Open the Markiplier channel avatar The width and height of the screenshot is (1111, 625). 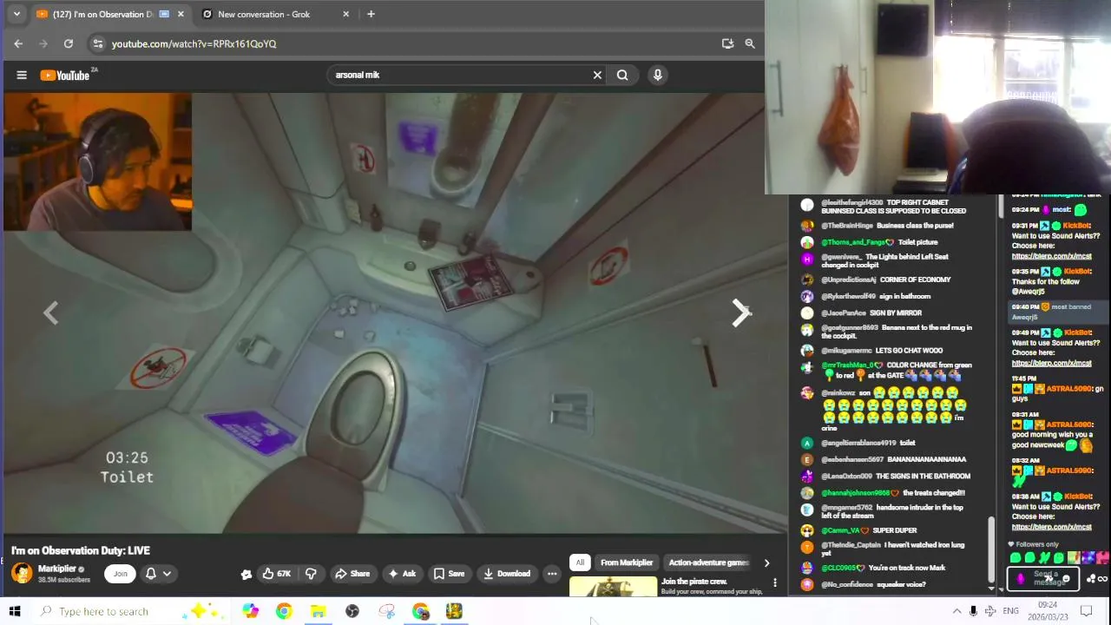pos(22,573)
